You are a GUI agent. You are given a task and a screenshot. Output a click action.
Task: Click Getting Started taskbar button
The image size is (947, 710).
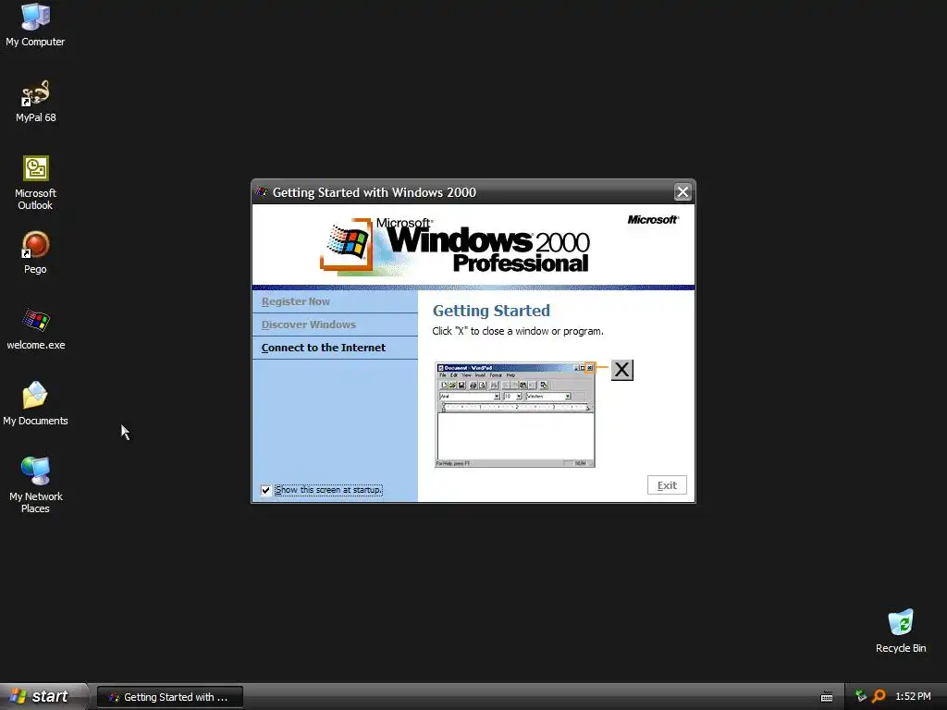click(x=170, y=697)
